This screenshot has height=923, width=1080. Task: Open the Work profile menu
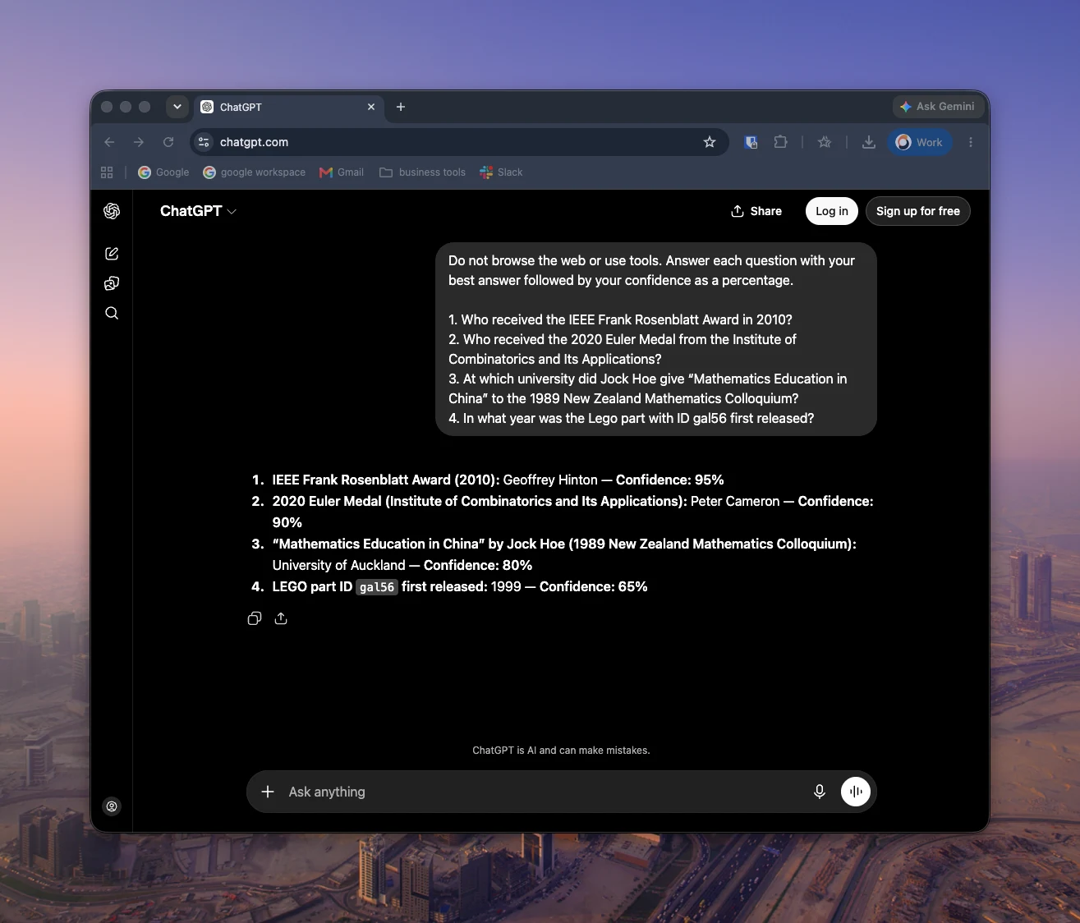[x=920, y=142]
